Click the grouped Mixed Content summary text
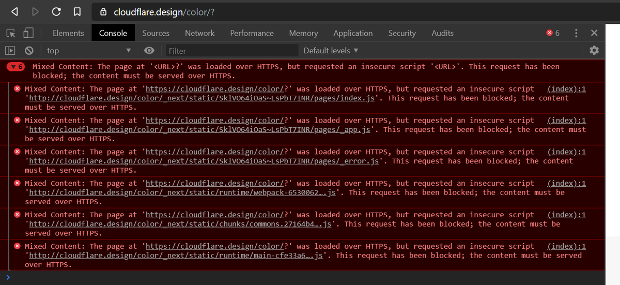Screen dimensions: 620x285 [296, 71]
